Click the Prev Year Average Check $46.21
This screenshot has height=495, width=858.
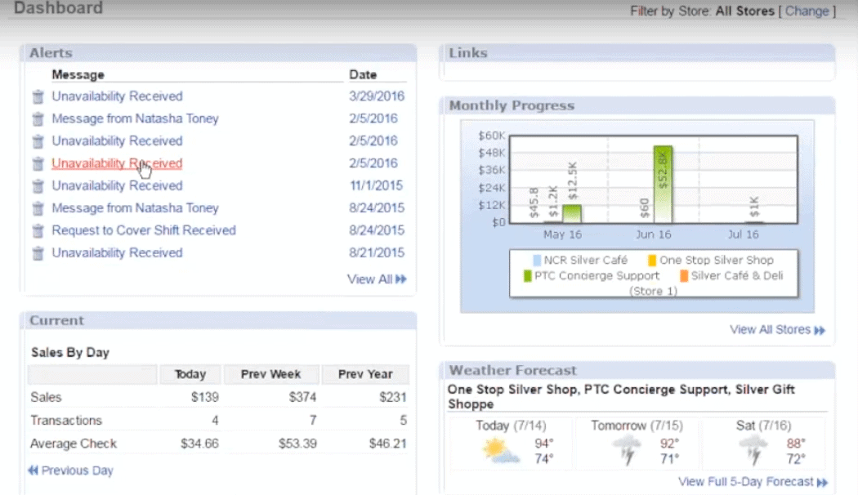click(388, 444)
